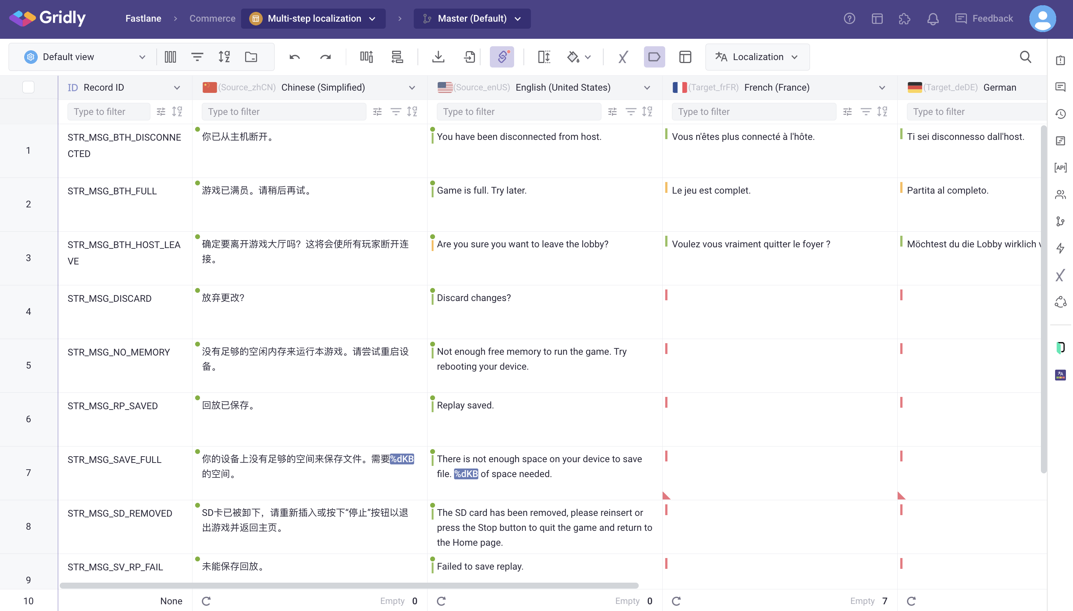Open the Localization mode dropdown
The height and width of the screenshot is (611, 1073).
pyautogui.click(x=757, y=57)
